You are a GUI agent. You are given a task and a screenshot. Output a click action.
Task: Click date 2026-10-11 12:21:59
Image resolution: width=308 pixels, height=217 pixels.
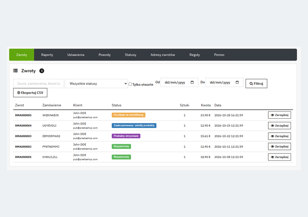point(229,147)
